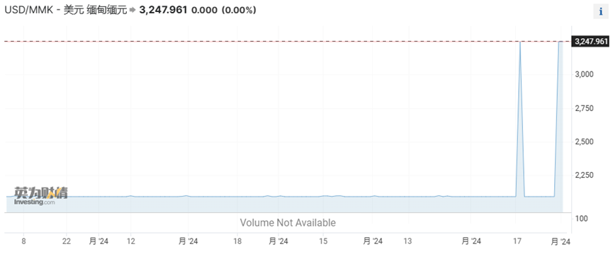This screenshot has width=613, height=259.
Task: Select date label 18 on the time axis
Action: click(x=237, y=242)
